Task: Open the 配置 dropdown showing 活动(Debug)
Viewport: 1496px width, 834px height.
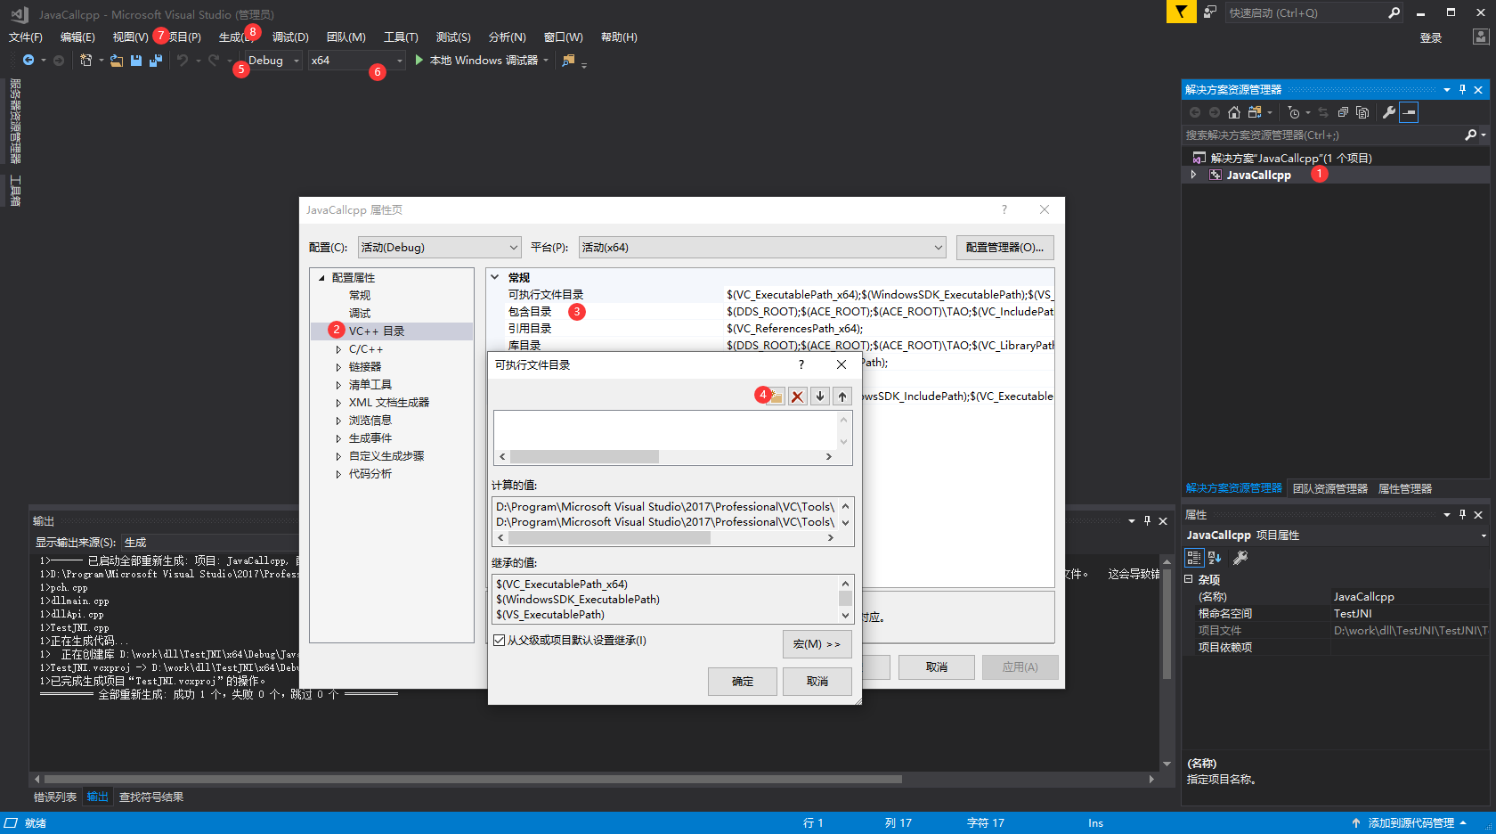Action: [439, 247]
